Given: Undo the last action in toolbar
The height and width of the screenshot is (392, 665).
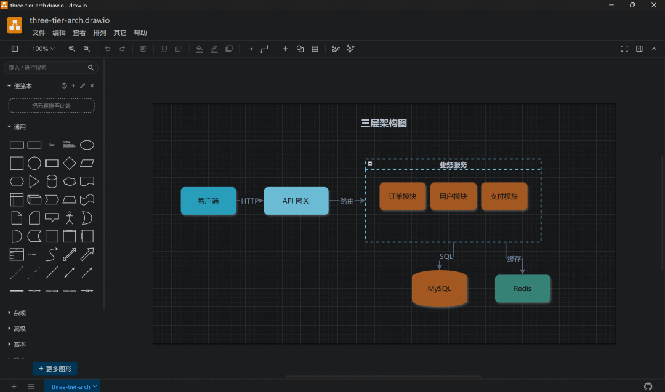Looking at the screenshot, I should point(107,49).
